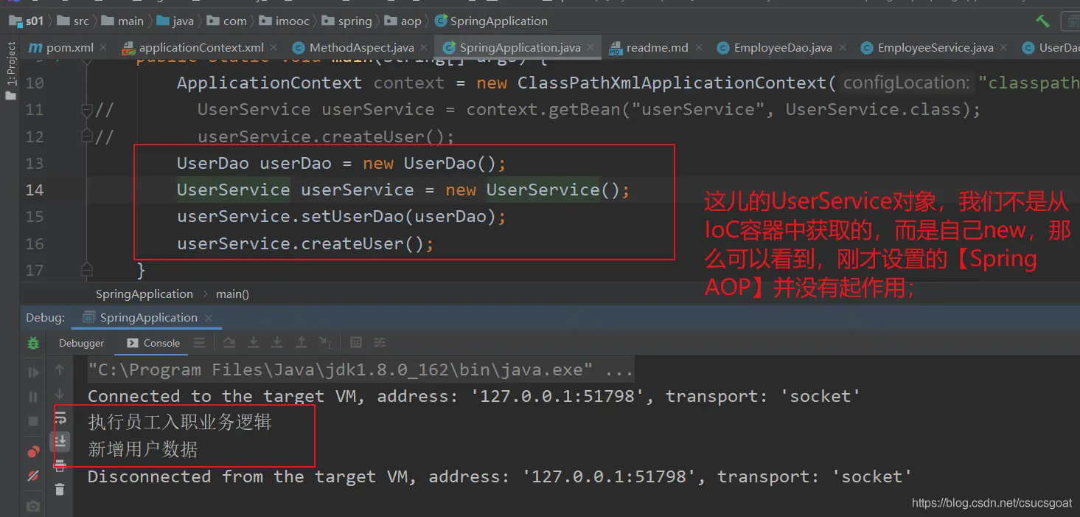Stop the debug session with the square icon
The height and width of the screenshot is (517, 1080).
[x=33, y=421]
